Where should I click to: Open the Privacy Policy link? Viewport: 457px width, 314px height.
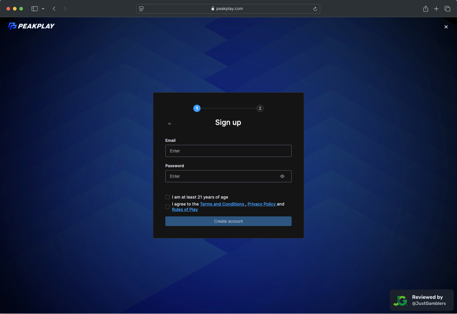click(x=262, y=204)
